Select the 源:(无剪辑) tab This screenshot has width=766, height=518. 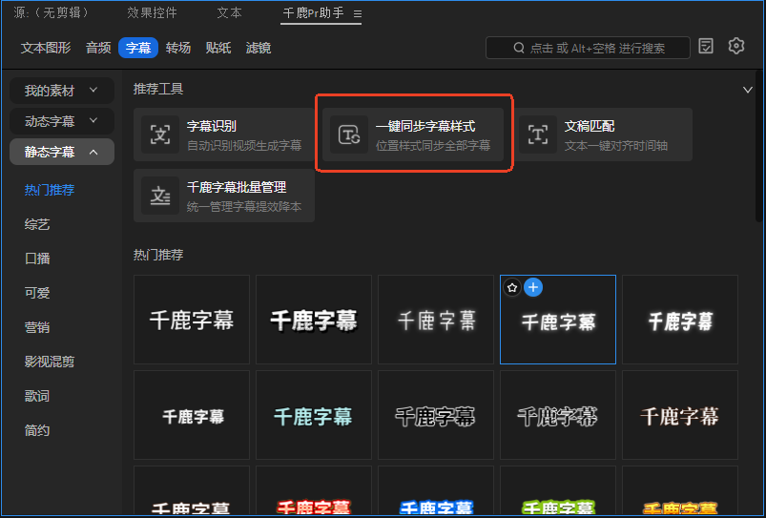[51, 12]
